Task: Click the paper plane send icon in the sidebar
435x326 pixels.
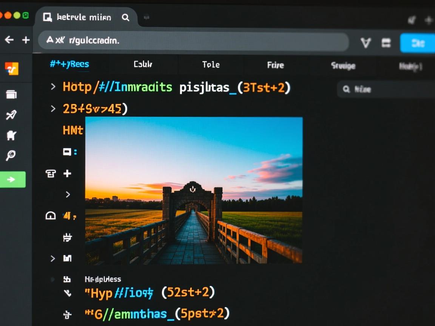Action: [x=11, y=115]
